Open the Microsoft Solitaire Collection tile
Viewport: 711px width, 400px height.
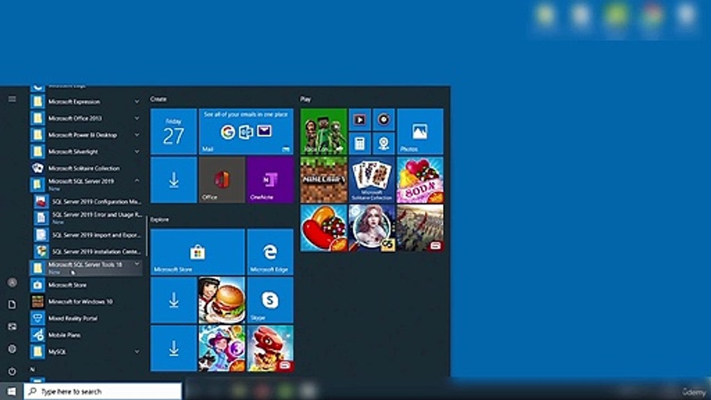(x=372, y=179)
